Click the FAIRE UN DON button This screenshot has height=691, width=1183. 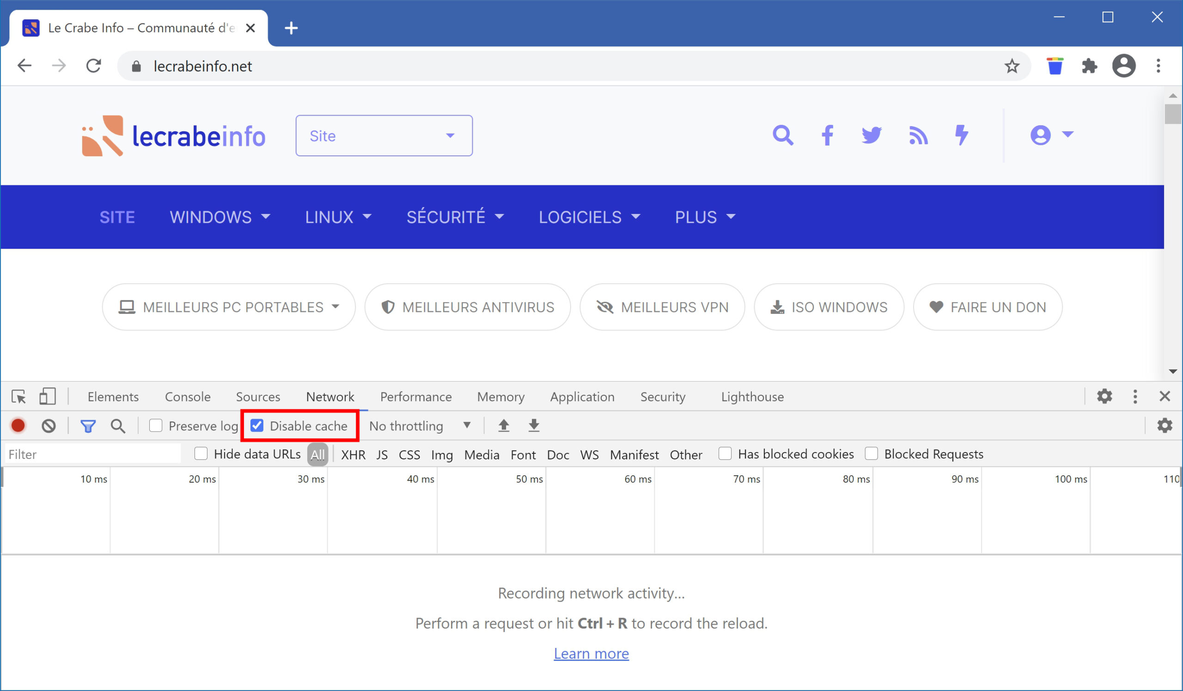click(988, 307)
